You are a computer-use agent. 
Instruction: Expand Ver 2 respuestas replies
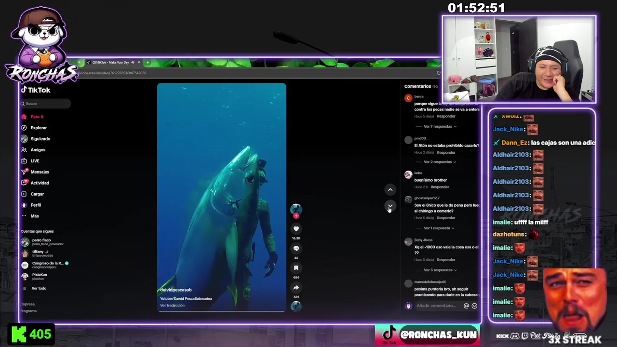tap(440, 162)
